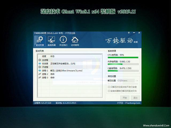Visit the 访问官网 home icon
The image size is (171, 128).
pos(75,41)
